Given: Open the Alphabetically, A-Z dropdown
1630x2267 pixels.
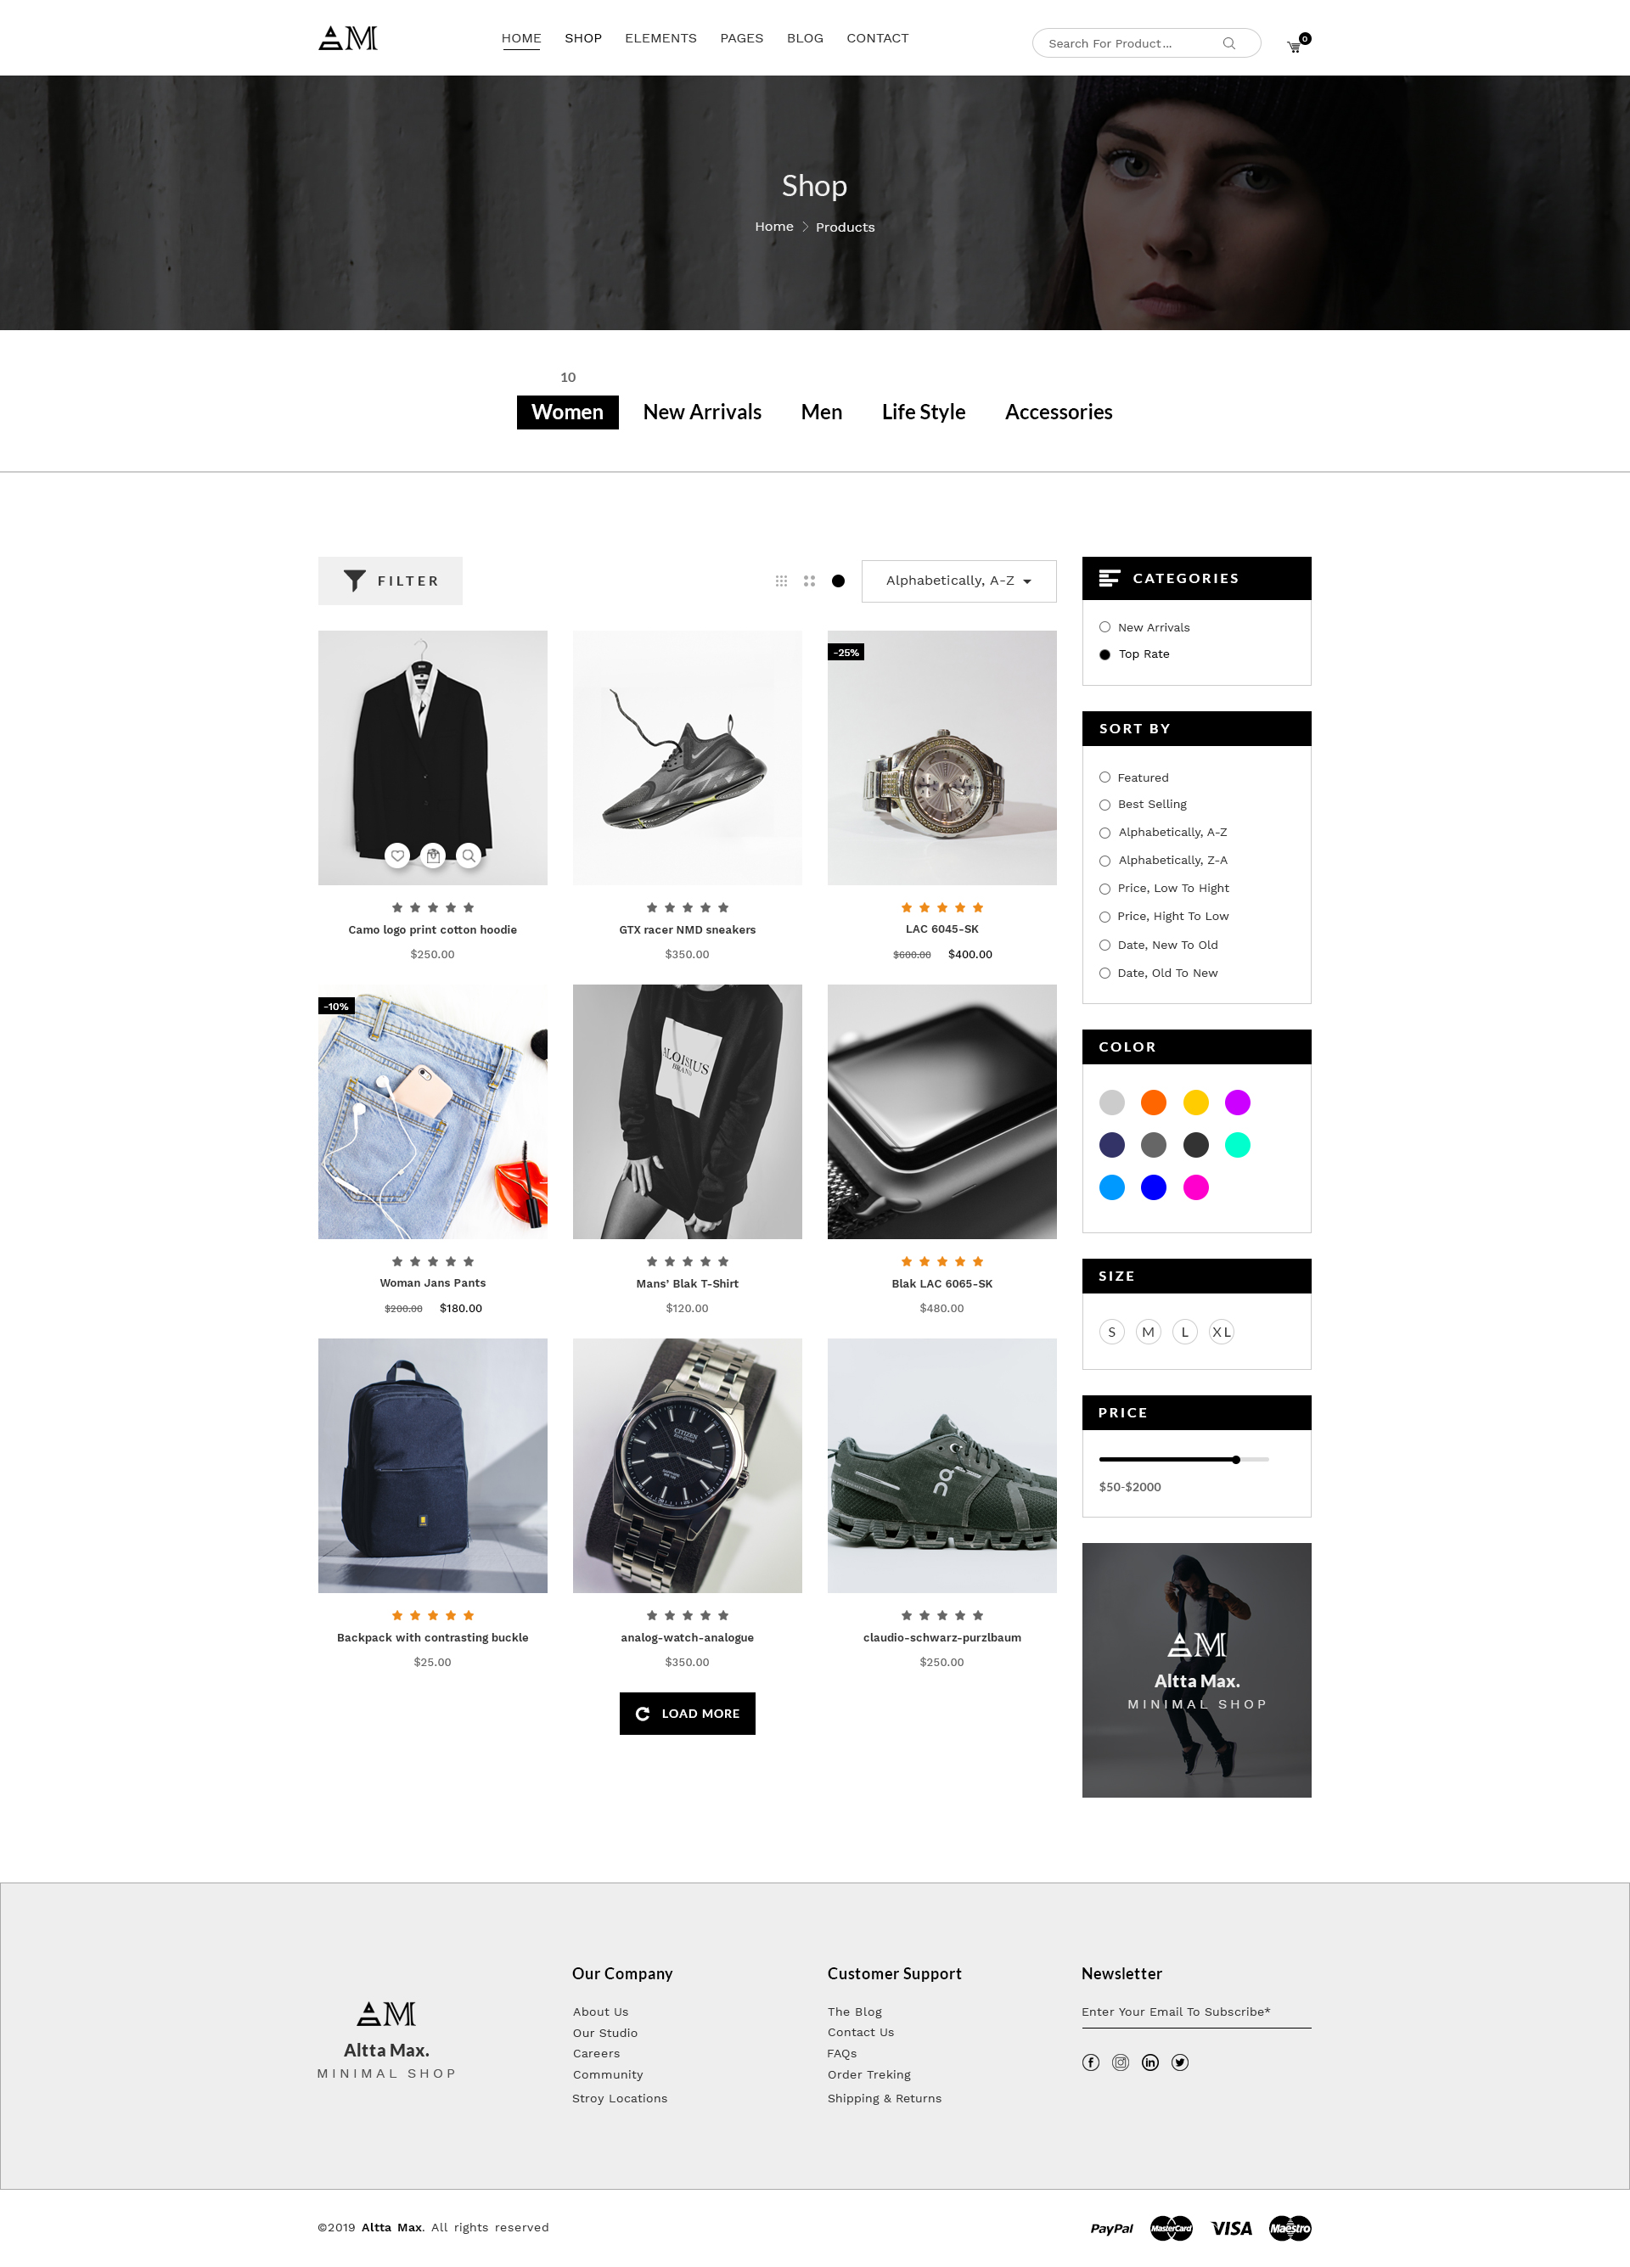Looking at the screenshot, I should (x=959, y=581).
